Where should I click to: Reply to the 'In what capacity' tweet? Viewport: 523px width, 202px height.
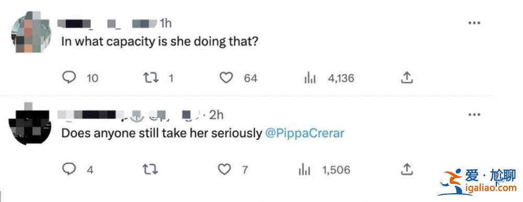coord(70,78)
